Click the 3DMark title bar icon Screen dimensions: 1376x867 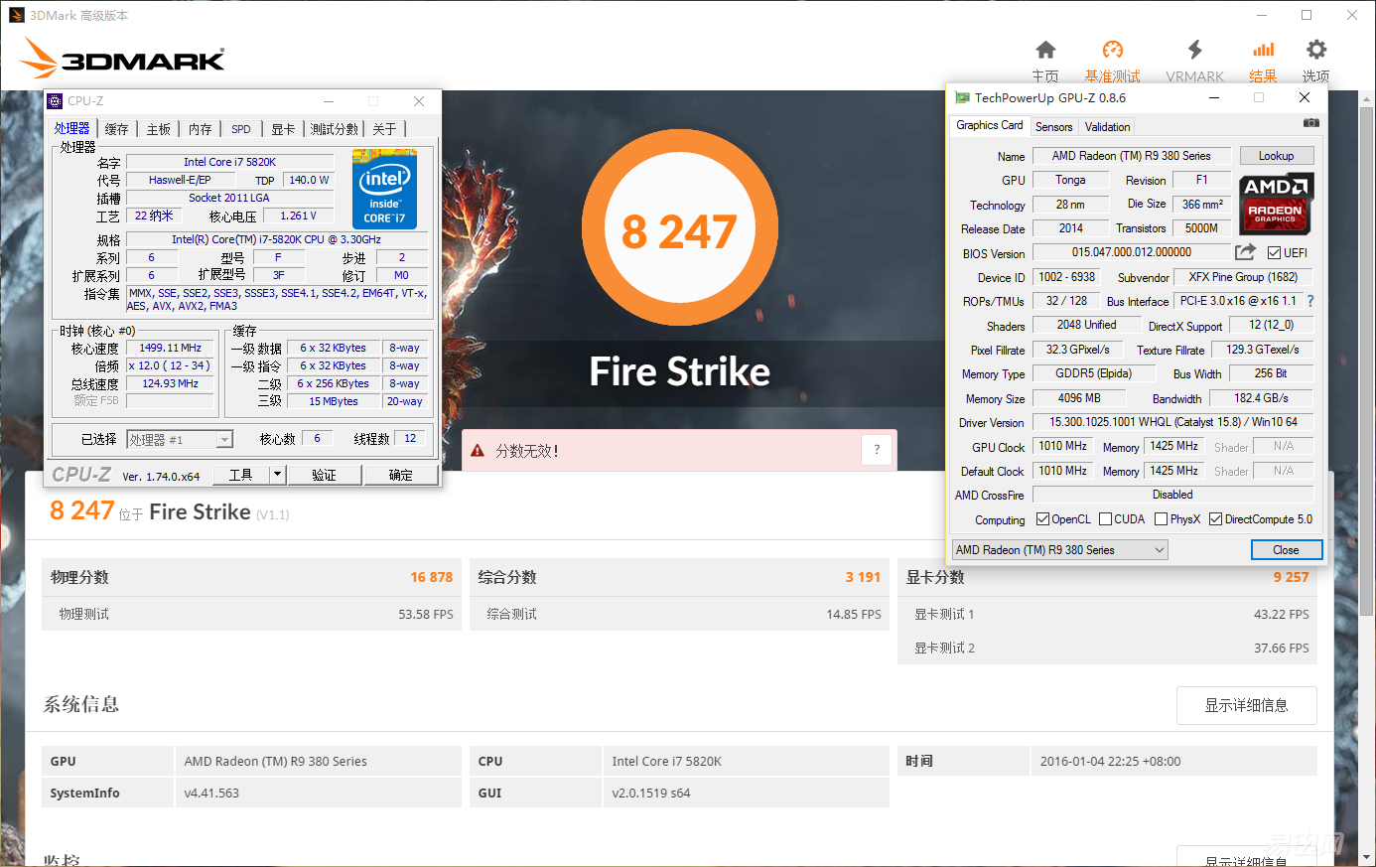click(x=16, y=15)
